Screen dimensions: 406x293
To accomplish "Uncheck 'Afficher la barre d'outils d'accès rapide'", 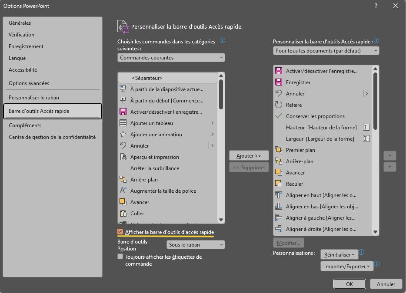I will [x=120, y=232].
